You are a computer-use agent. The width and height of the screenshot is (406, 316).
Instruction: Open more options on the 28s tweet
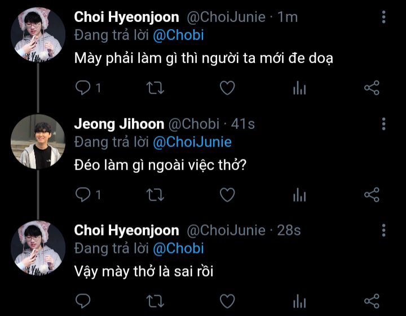point(384,230)
